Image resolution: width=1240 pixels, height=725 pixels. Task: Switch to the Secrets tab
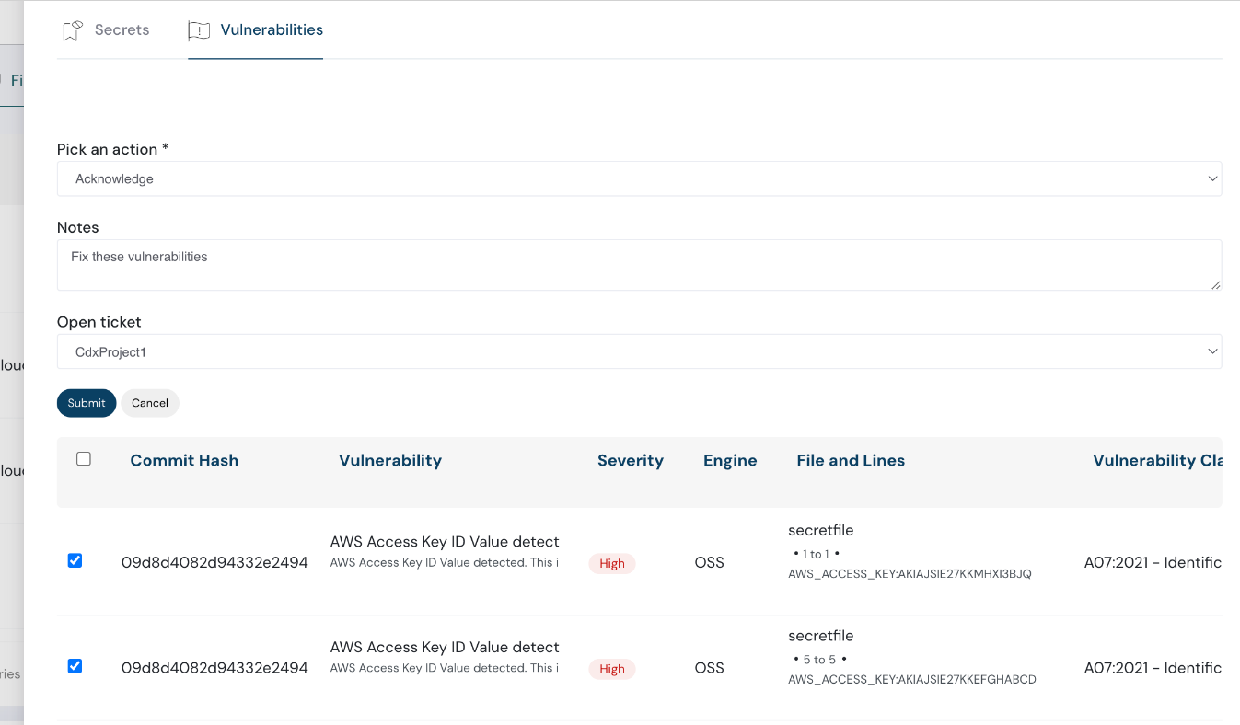click(122, 29)
